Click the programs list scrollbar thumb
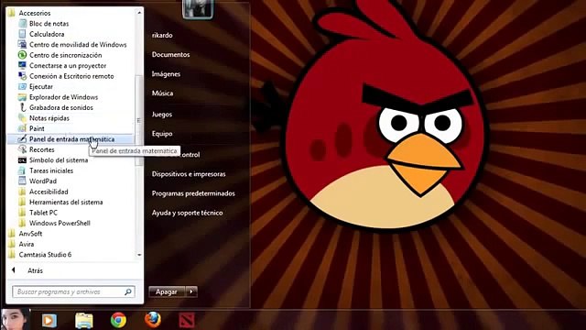Screen dimensions: 586x330 [x=138, y=120]
